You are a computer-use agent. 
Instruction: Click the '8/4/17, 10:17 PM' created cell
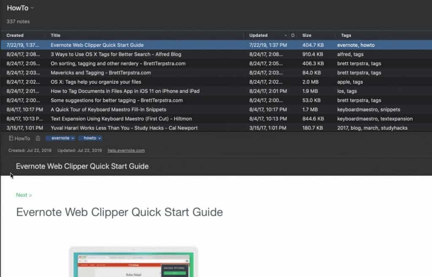pyautogui.click(x=24, y=109)
